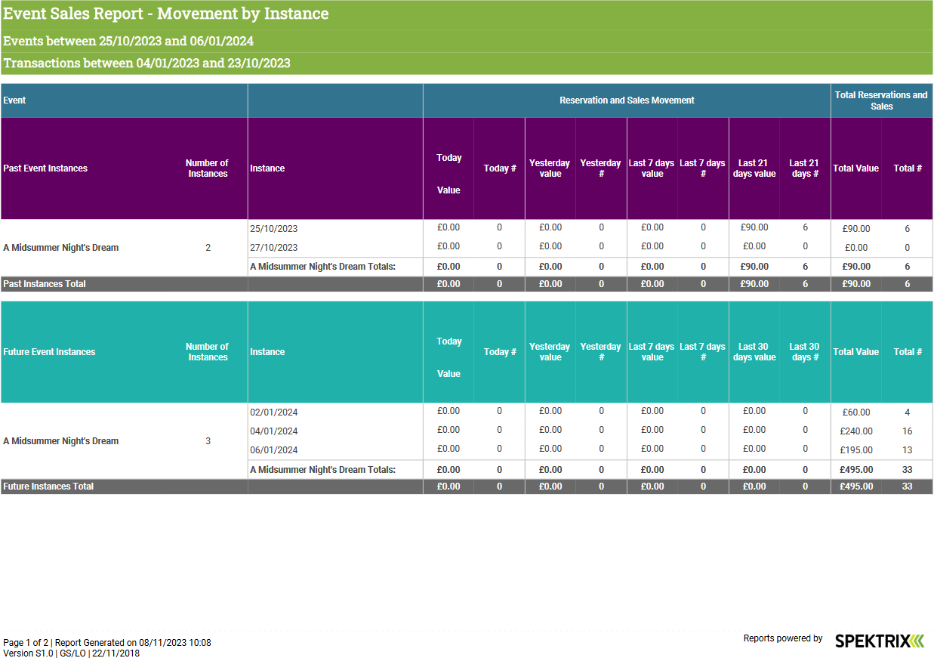
Task: Click the total count 16 for 04/01/2024
Action: 908,431
